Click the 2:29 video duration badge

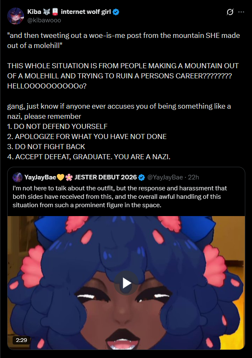(21, 340)
